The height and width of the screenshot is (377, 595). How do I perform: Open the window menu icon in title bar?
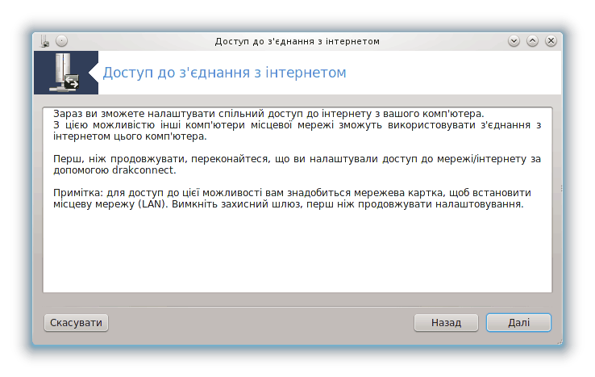(45, 41)
